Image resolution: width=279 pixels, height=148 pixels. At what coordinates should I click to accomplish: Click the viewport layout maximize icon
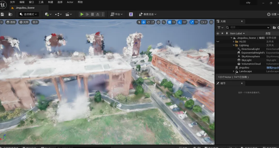pos(211,22)
